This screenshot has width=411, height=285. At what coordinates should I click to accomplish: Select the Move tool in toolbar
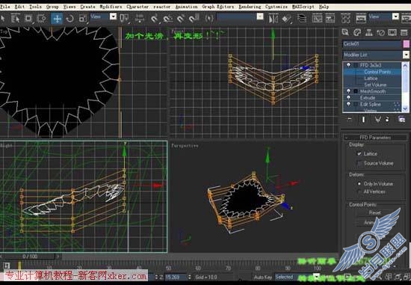click(57, 19)
